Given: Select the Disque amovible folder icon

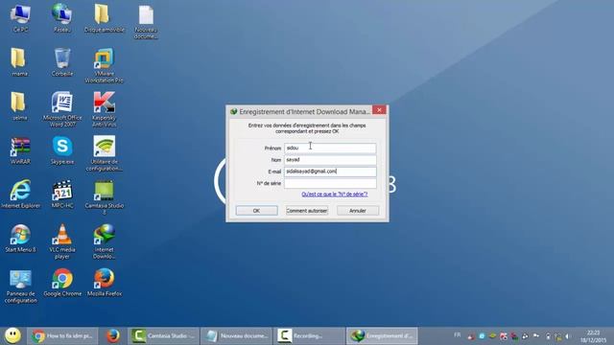Looking at the screenshot, I should tap(104, 18).
